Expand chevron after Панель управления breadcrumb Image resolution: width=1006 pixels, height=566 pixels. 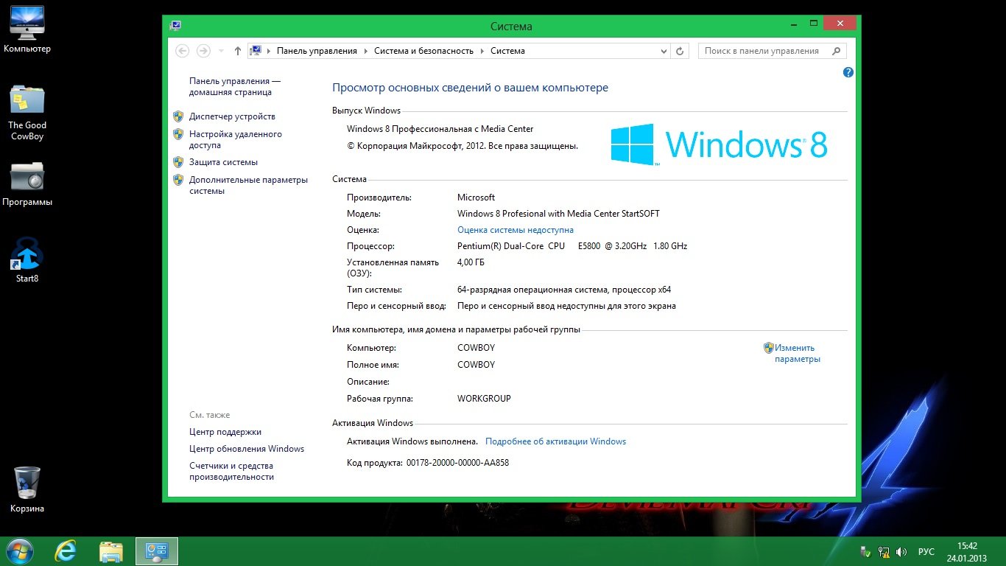(x=365, y=51)
